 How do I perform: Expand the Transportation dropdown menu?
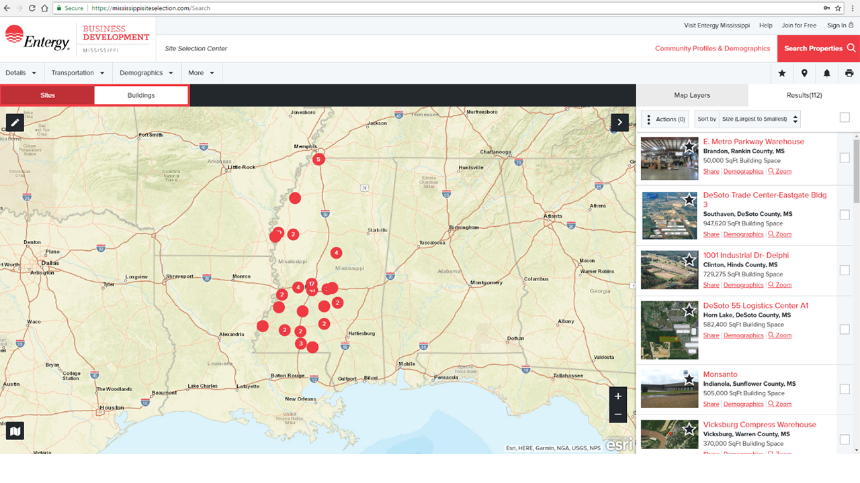click(78, 73)
